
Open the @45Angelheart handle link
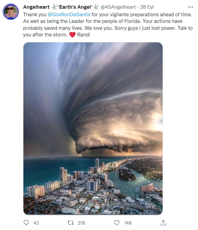point(118,7)
